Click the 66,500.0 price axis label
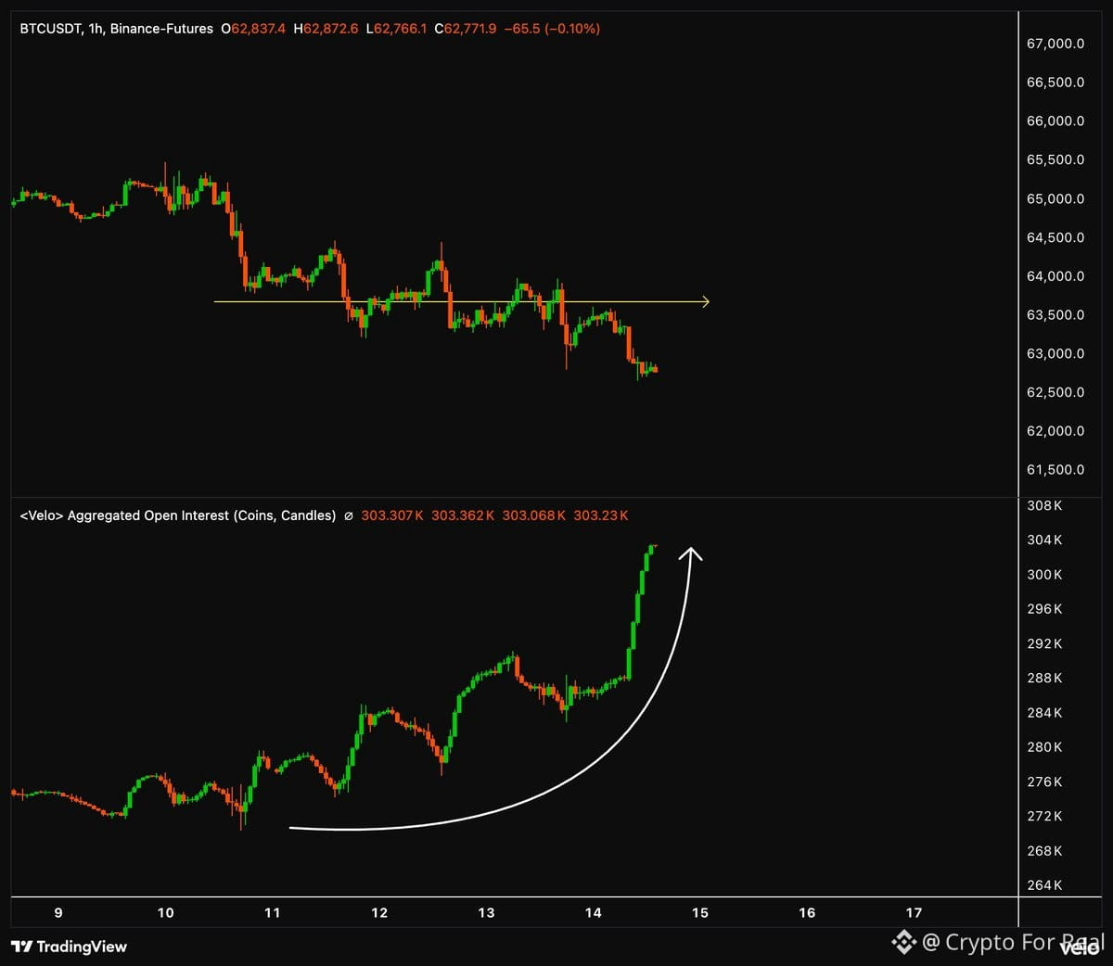 (1055, 83)
